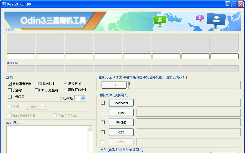The width and height of the screenshot is (245, 153).
Task: Tick the checkbox next to CSC
Action: pos(103,132)
